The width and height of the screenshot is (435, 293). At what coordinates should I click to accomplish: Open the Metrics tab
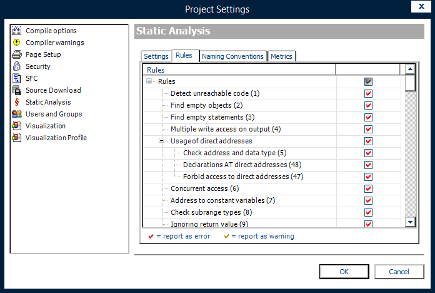[x=281, y=56]
